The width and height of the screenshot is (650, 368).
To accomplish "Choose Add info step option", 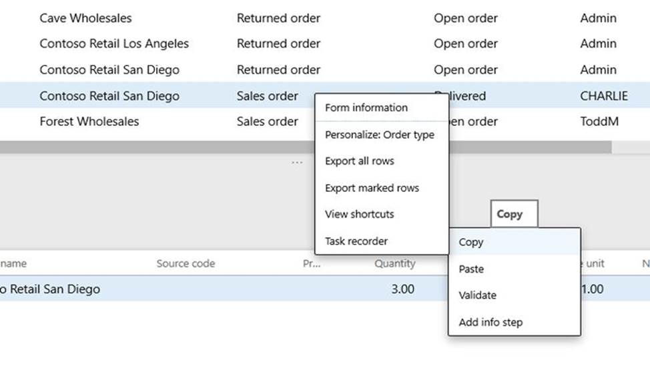I will [x=491, y=323].
